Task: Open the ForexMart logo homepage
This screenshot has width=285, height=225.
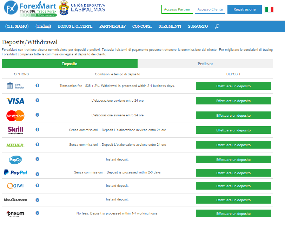Action: point(30,8)
